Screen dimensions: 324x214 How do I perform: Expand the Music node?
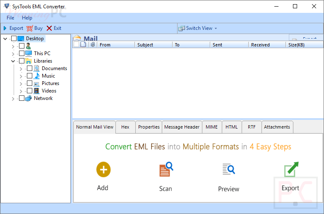21,76
